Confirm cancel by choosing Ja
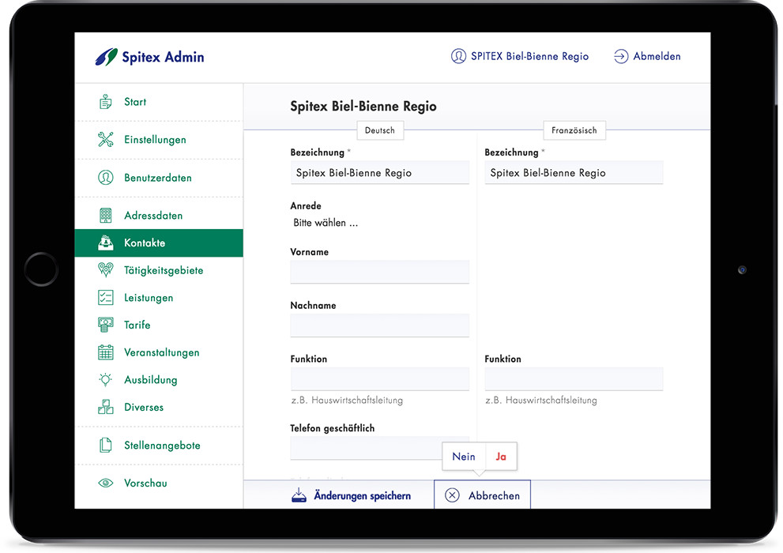Image resolution: width=783 pixels, height=553 pixels. coord(500,457)
